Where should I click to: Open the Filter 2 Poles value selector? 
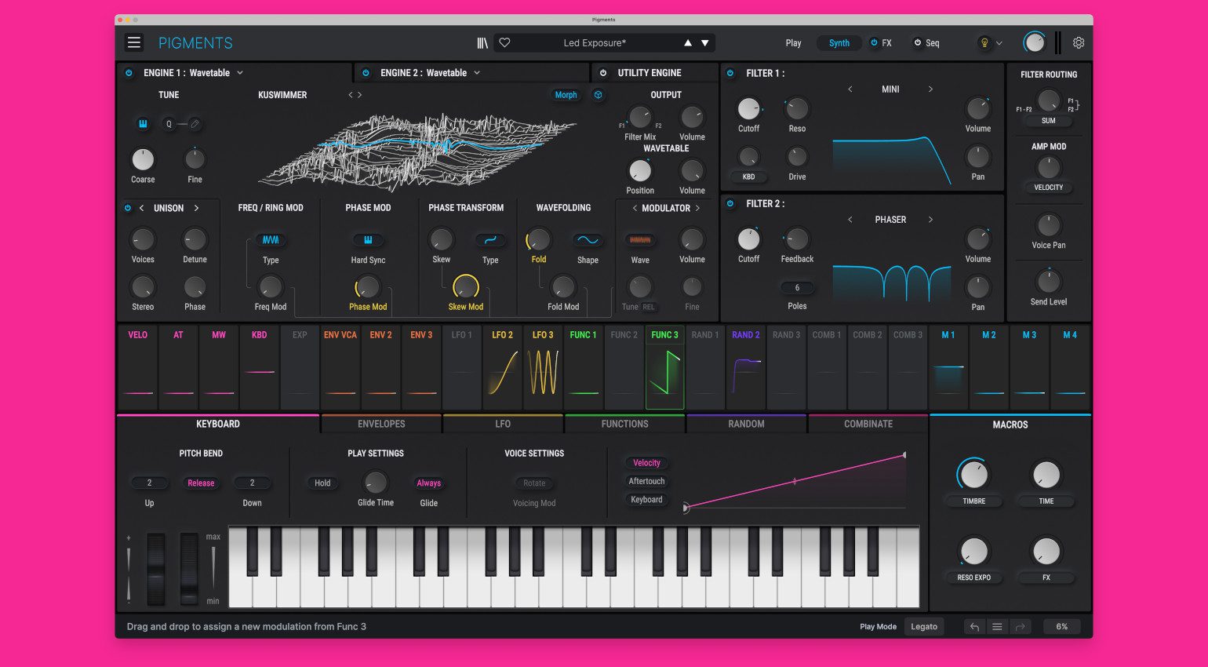pos(797,288)
